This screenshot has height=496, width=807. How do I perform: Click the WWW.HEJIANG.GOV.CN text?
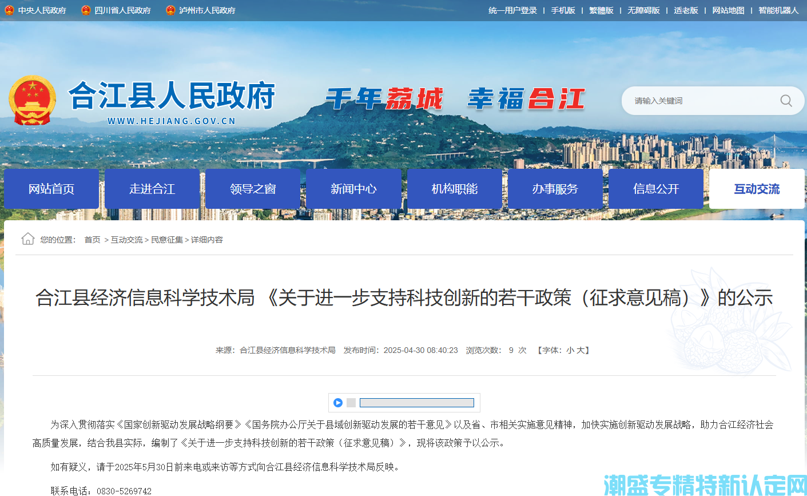pos(172,121)
